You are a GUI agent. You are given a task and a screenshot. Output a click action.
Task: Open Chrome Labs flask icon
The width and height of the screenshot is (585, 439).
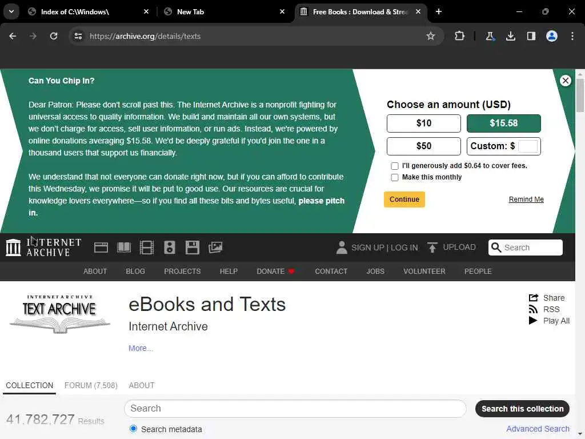(490, 36)
